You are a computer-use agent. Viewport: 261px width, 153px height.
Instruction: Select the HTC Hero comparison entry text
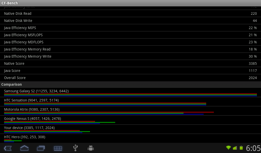(x=25, y=137)
